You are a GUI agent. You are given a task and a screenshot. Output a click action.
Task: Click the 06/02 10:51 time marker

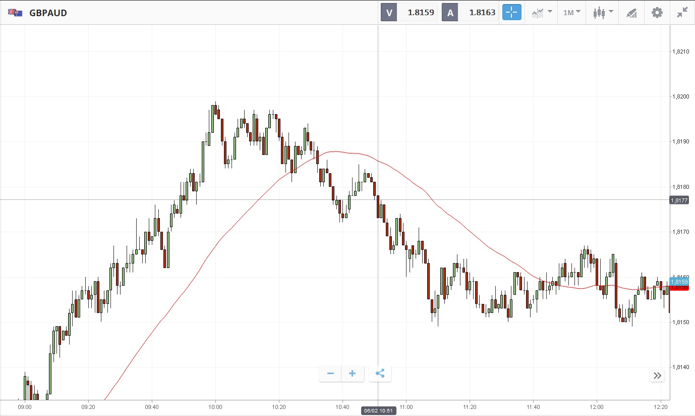pyautogui.click(x=378, y=411)
